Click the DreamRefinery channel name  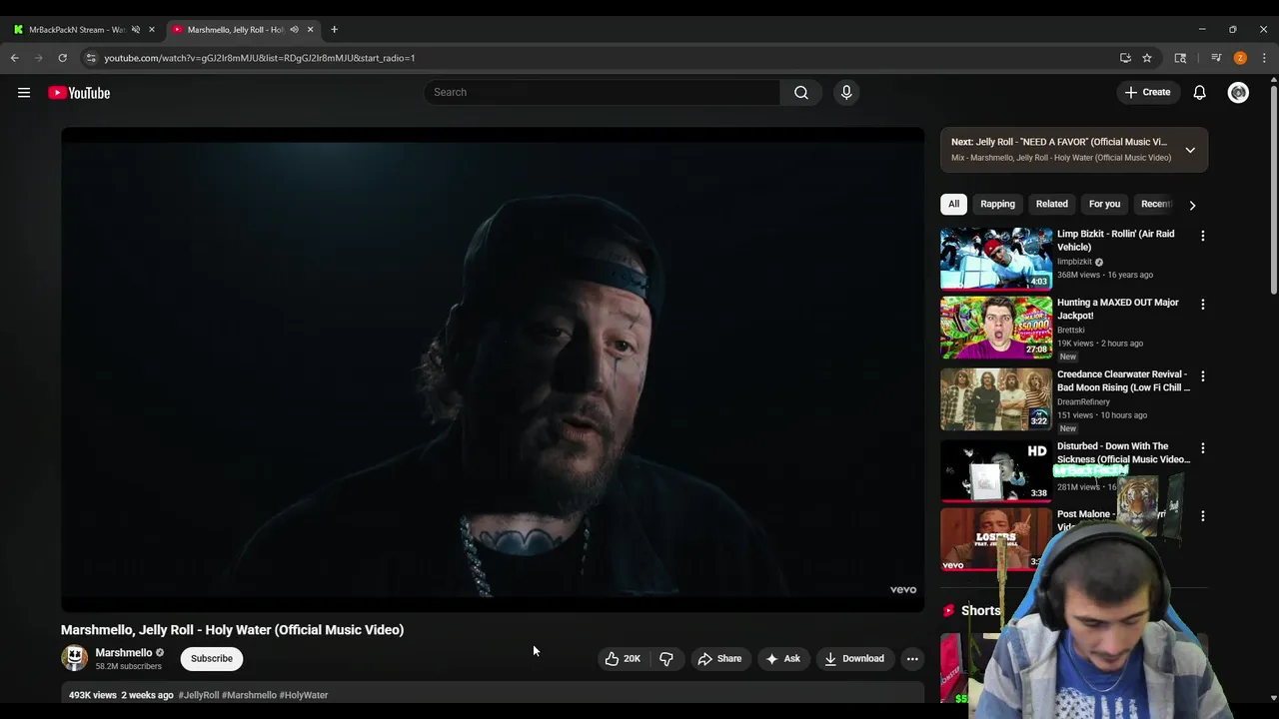1083,401
